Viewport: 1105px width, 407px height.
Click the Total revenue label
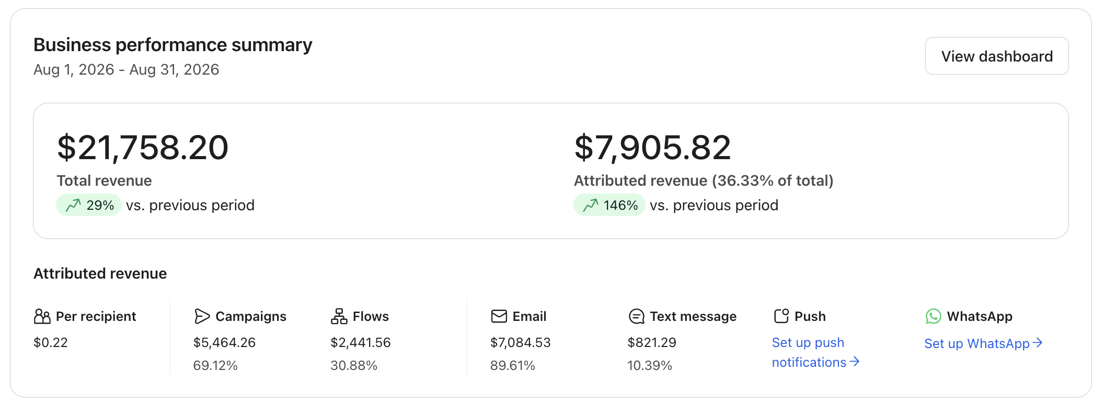coord(104,181)
